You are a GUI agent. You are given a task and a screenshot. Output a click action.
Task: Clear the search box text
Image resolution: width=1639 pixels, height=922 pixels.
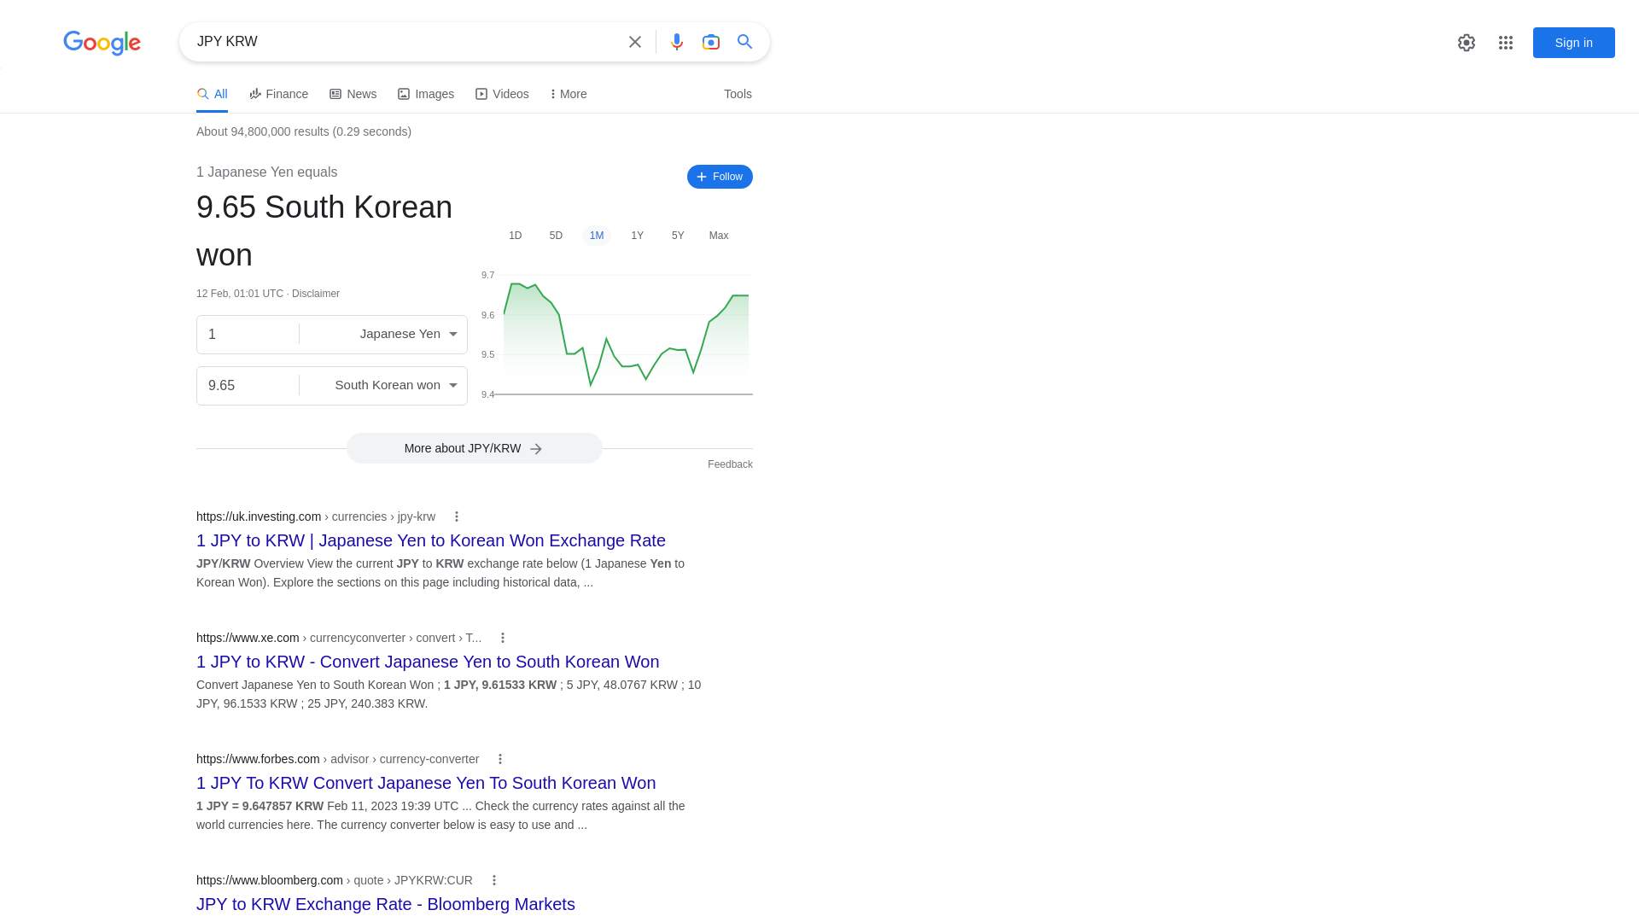635,42
